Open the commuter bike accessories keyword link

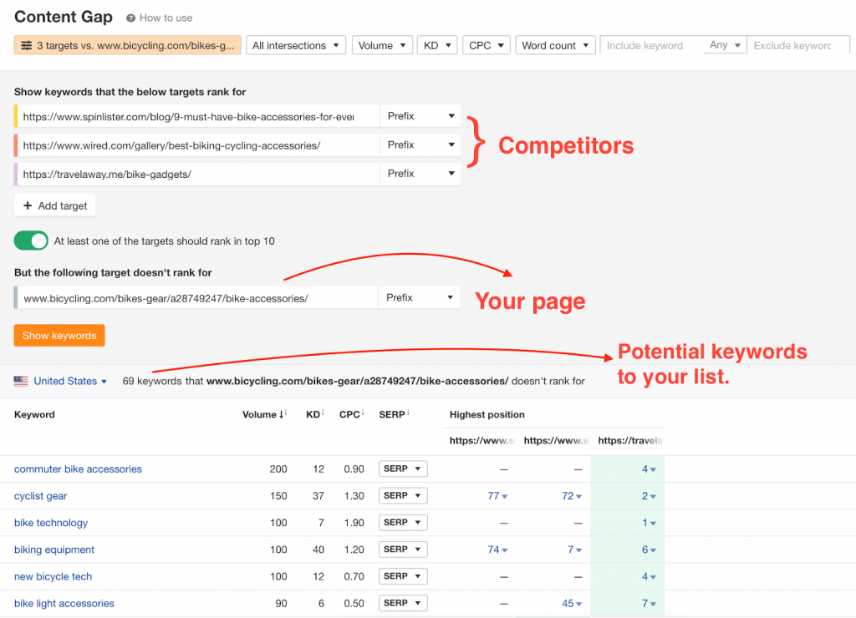pyautogui.click(x=78, y=469)
